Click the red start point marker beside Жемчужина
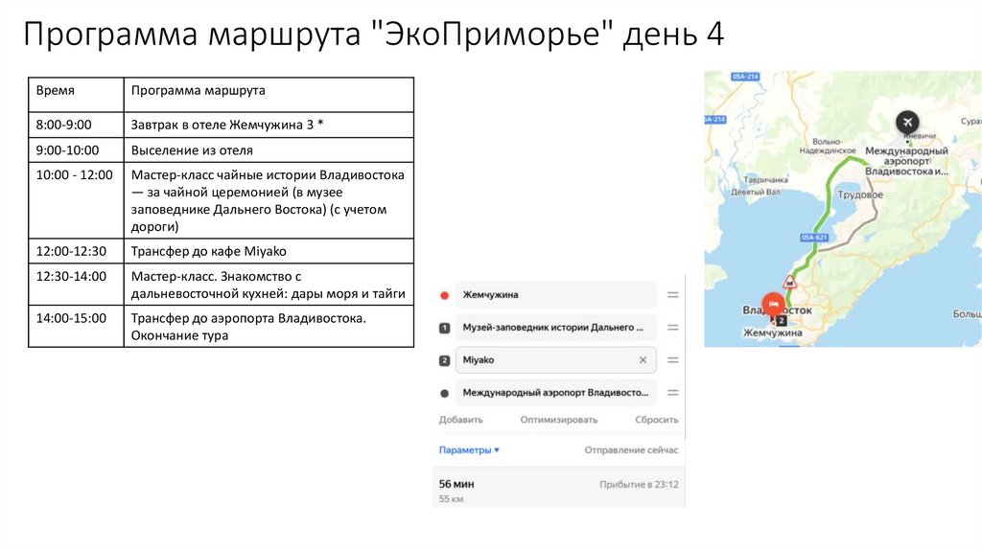 [x=444, y=295]
